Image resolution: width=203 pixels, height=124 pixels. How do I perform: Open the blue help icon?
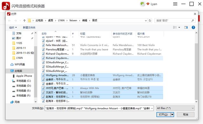pyautogui.click(x=193, y=27)
